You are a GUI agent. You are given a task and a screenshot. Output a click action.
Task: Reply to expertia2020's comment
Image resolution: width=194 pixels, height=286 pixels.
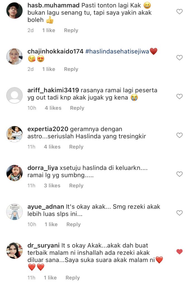(76, 147)
